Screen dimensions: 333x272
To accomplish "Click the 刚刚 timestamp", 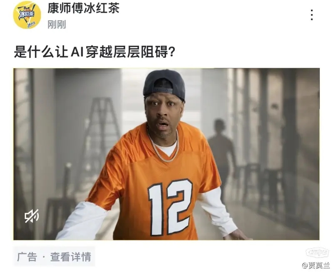I will [57, 25].
